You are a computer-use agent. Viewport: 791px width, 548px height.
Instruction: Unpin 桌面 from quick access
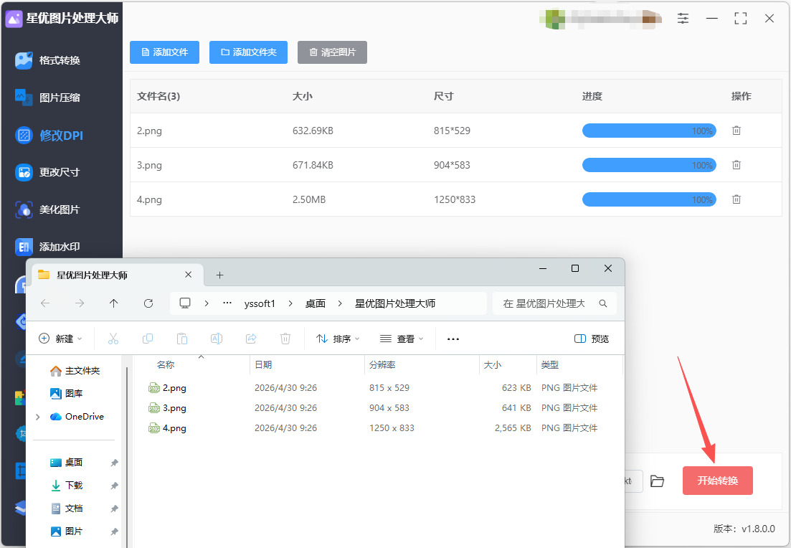click(x=115, y=463)
